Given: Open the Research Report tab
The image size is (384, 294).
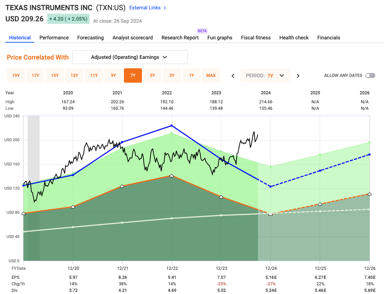Looking at the screenshot, I should pyautogui.click(x=180, y=38).
